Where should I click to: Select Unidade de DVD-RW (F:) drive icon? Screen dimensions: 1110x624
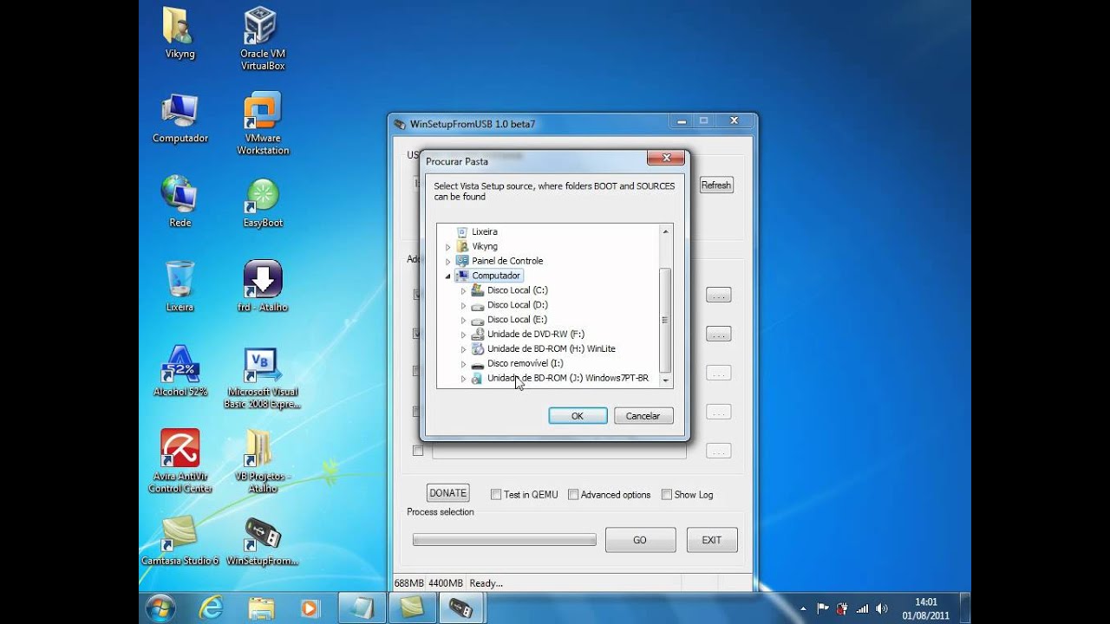point(477,335)
